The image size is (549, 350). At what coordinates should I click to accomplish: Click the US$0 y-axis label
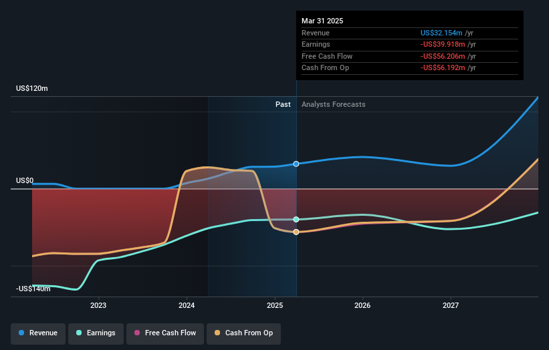point(25,180)
